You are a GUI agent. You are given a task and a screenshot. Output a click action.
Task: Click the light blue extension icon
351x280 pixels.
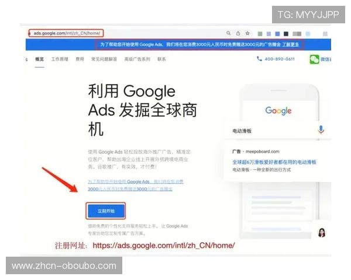click(x=308, y=34)
